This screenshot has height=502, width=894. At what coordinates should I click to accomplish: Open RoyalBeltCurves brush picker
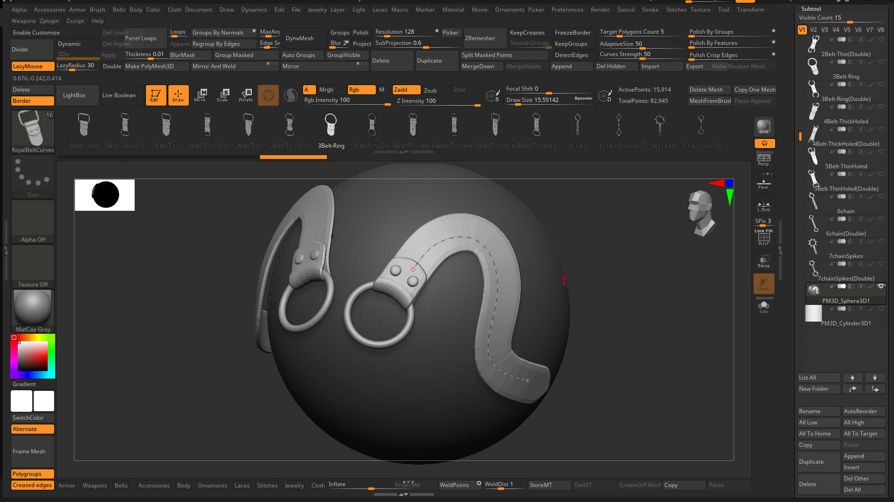click(33, 132)
